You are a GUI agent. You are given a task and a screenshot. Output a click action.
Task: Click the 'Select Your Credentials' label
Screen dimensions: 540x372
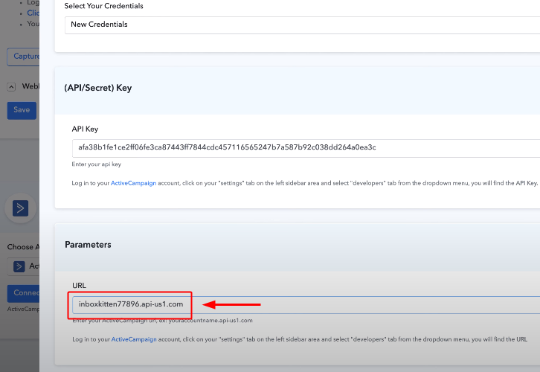pos(103,6)
